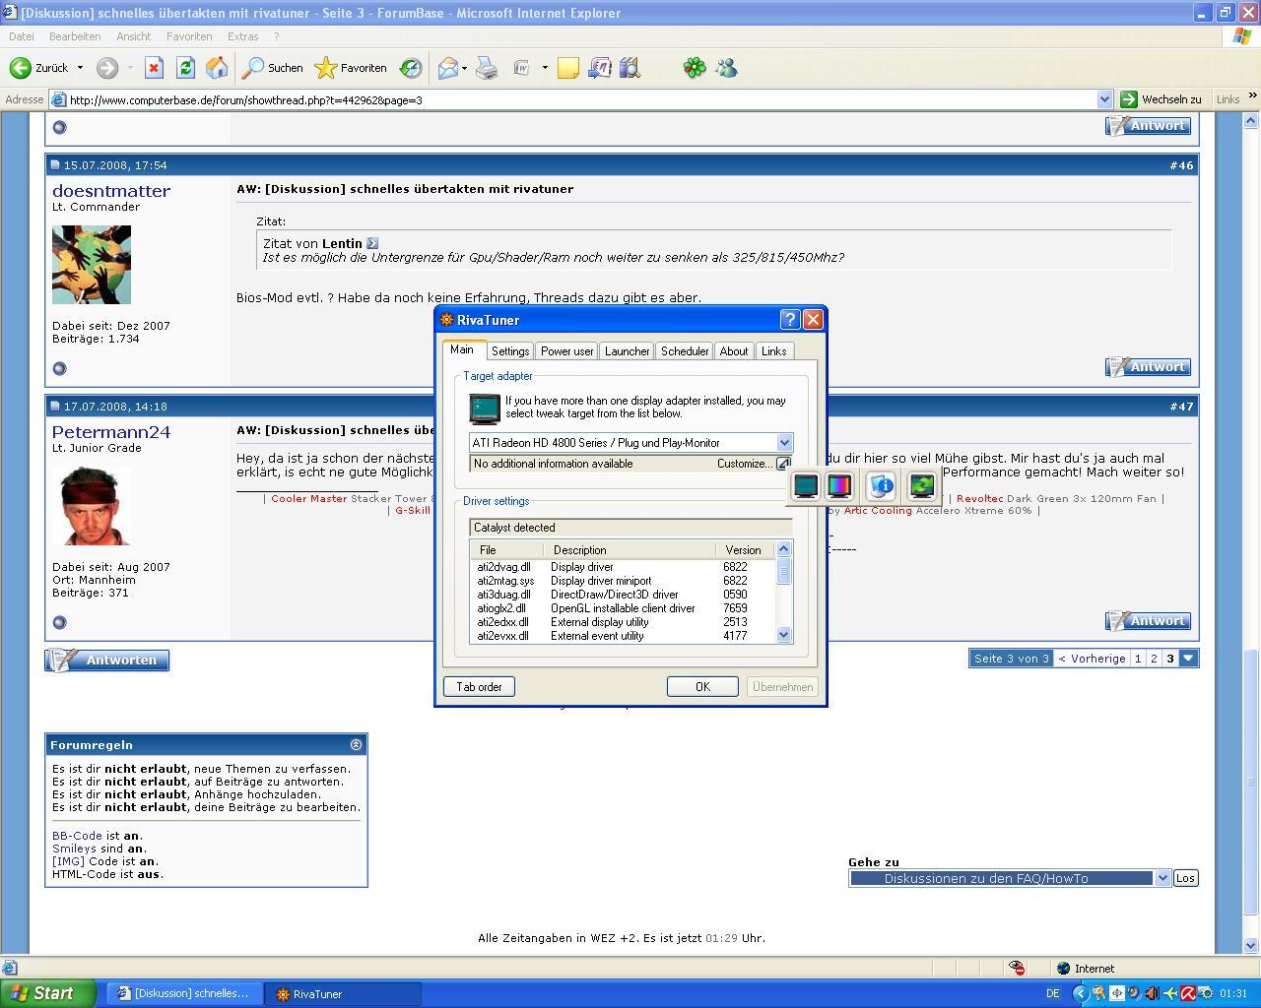Image resolution: width=1261 pixels, height=1008 pixels.
Task: Open the Bearbeiten menu
Action: pos(75,36)
